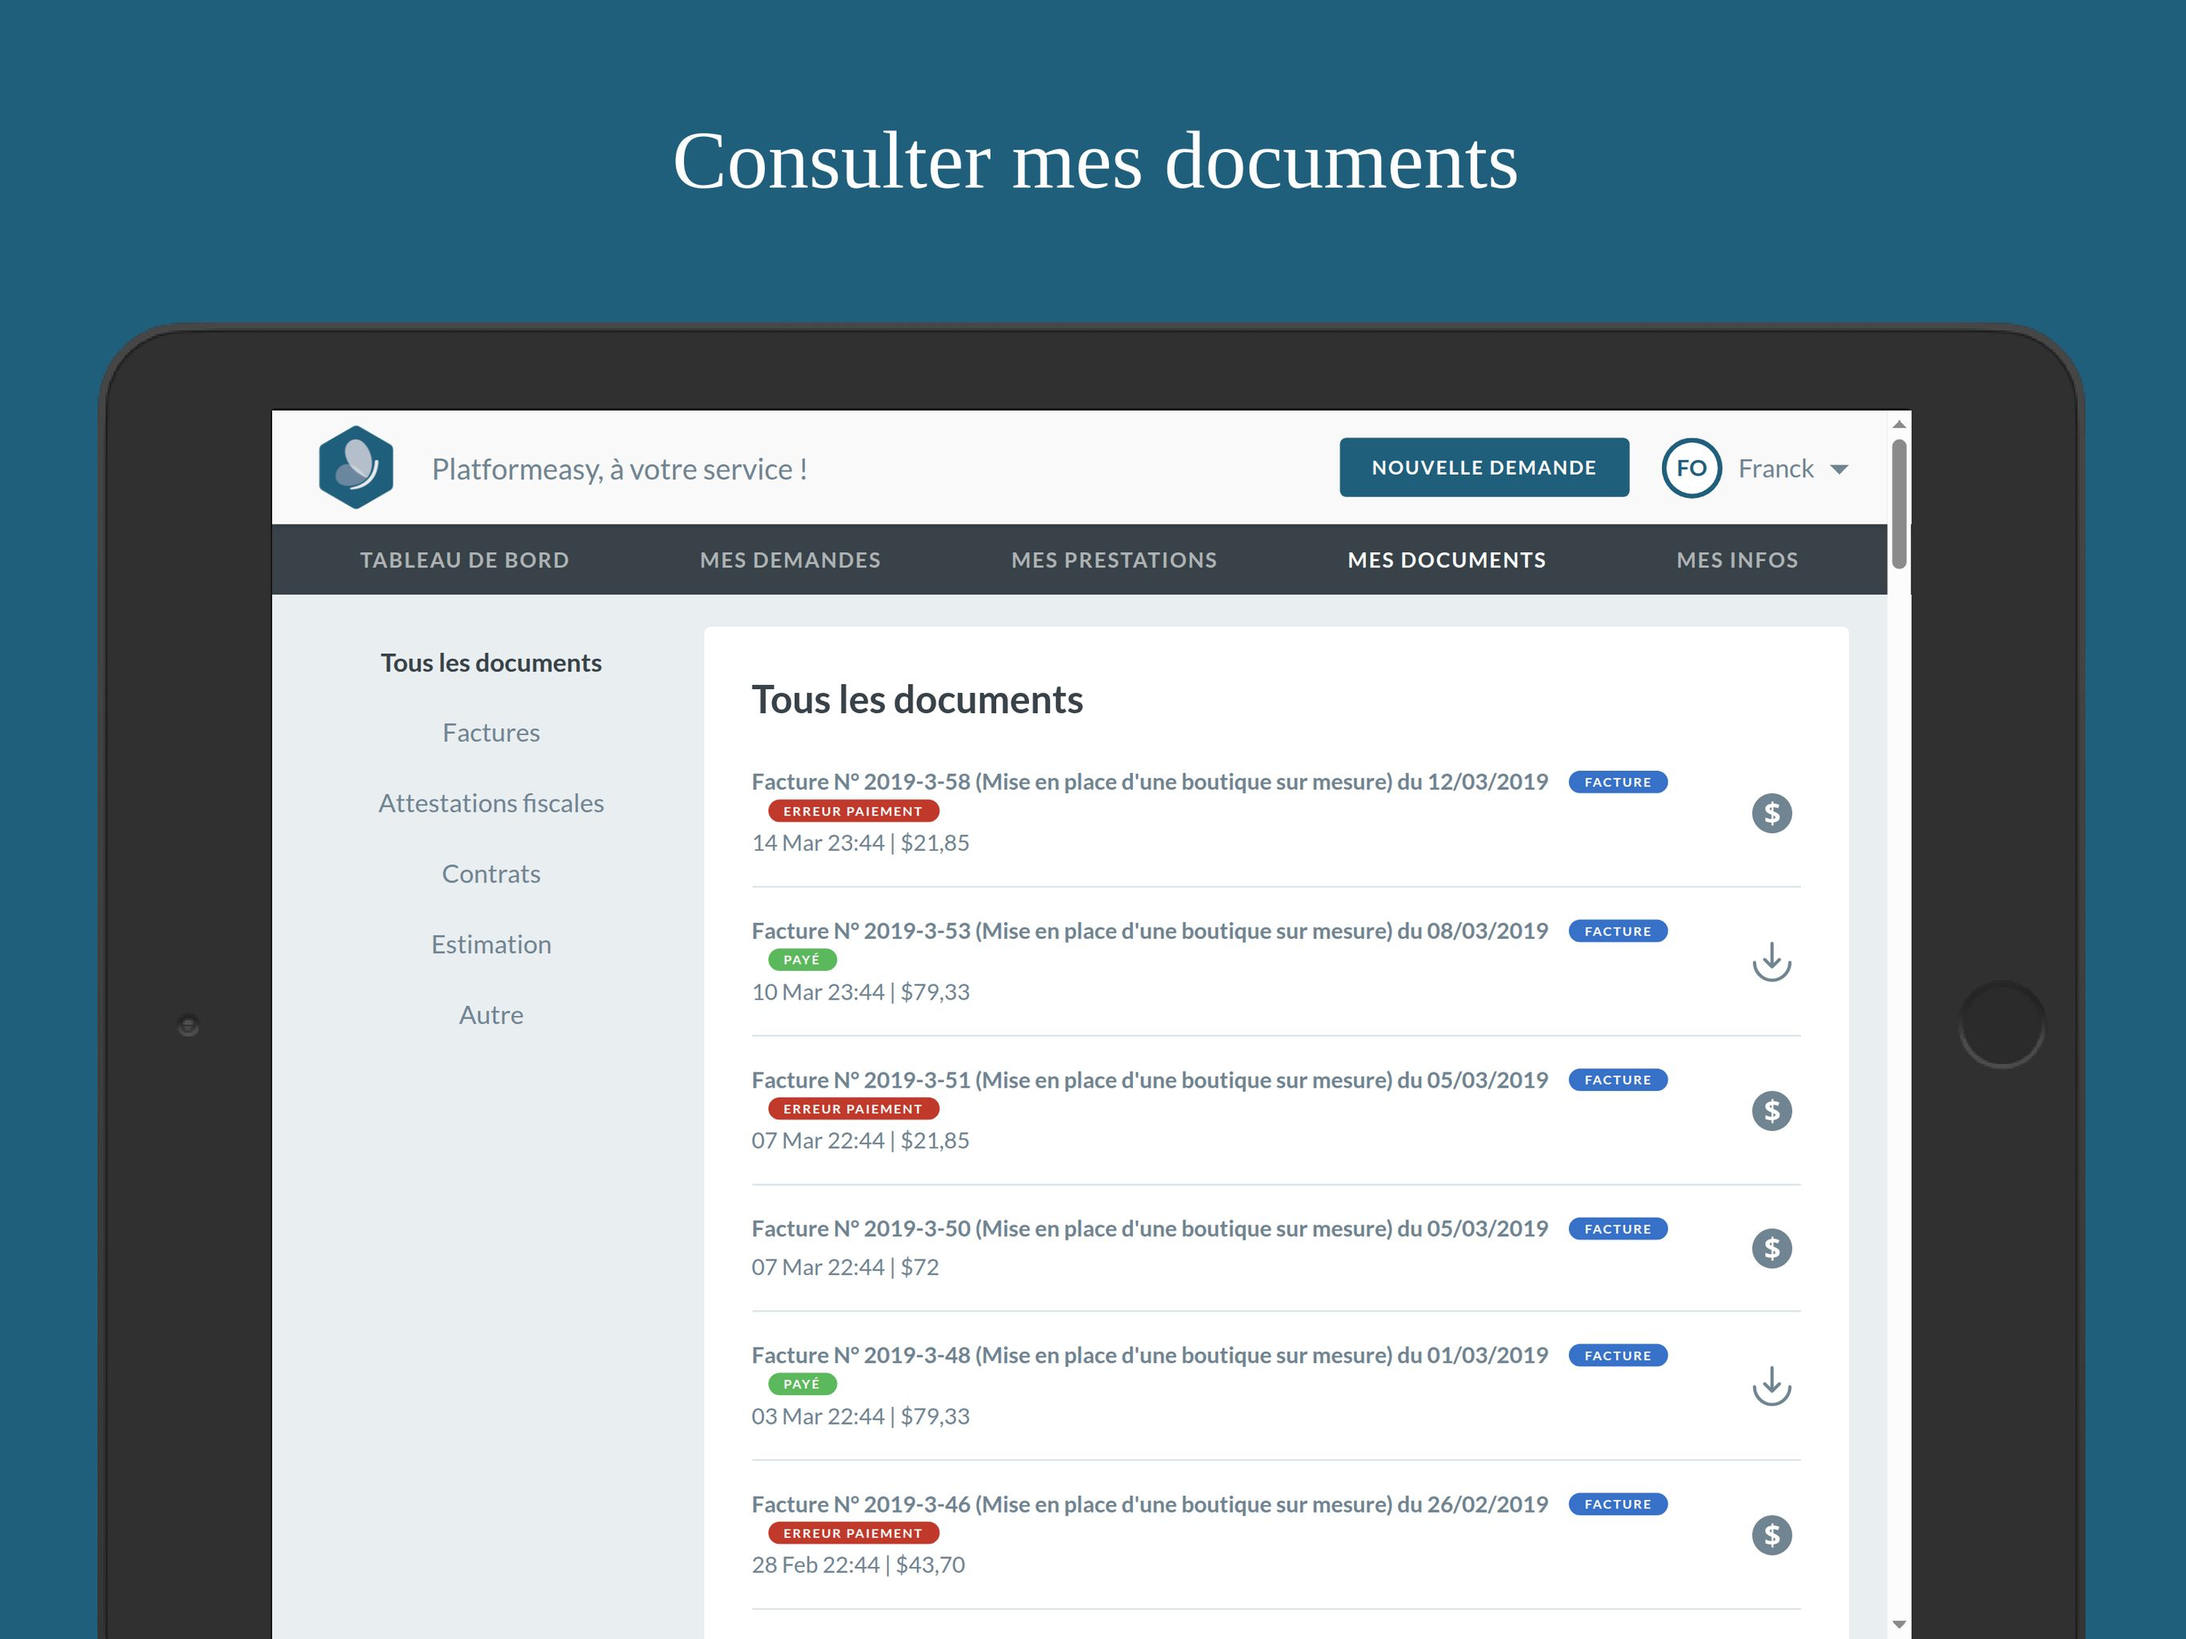The width and height of the screenshot is (2186, 1639).
Task: Click Erreur paiement badge on invoice 2019-3-51
Action: point(853,1109)
